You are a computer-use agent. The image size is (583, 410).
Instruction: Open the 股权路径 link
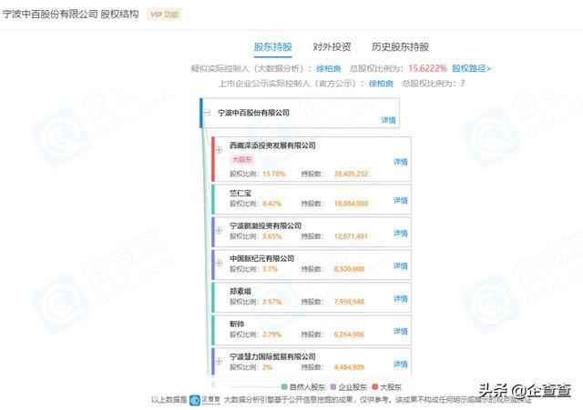[472, 69]
